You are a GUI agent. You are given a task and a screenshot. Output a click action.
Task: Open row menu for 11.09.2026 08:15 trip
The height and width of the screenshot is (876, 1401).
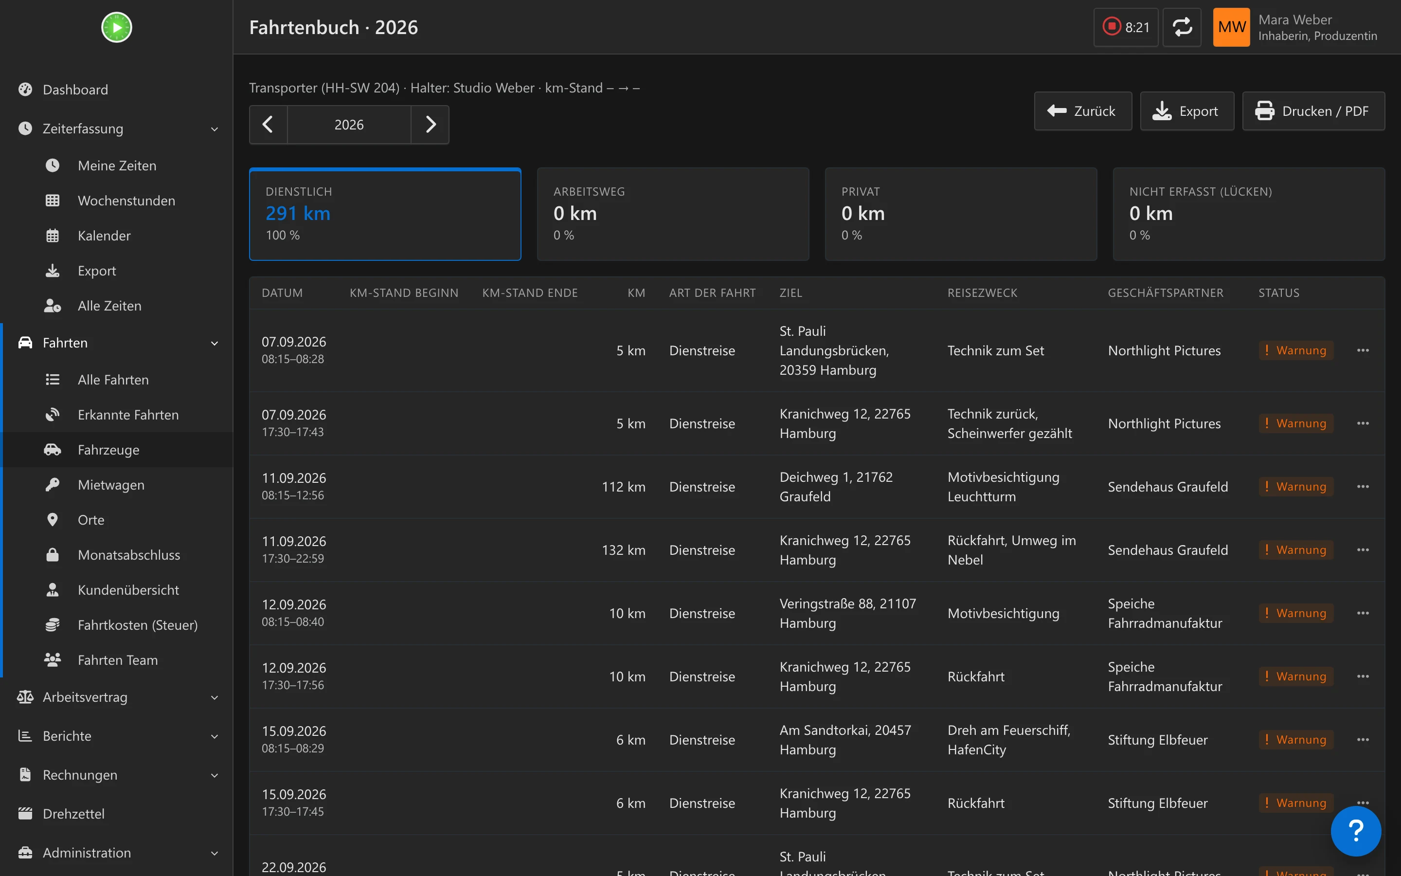1363,487
